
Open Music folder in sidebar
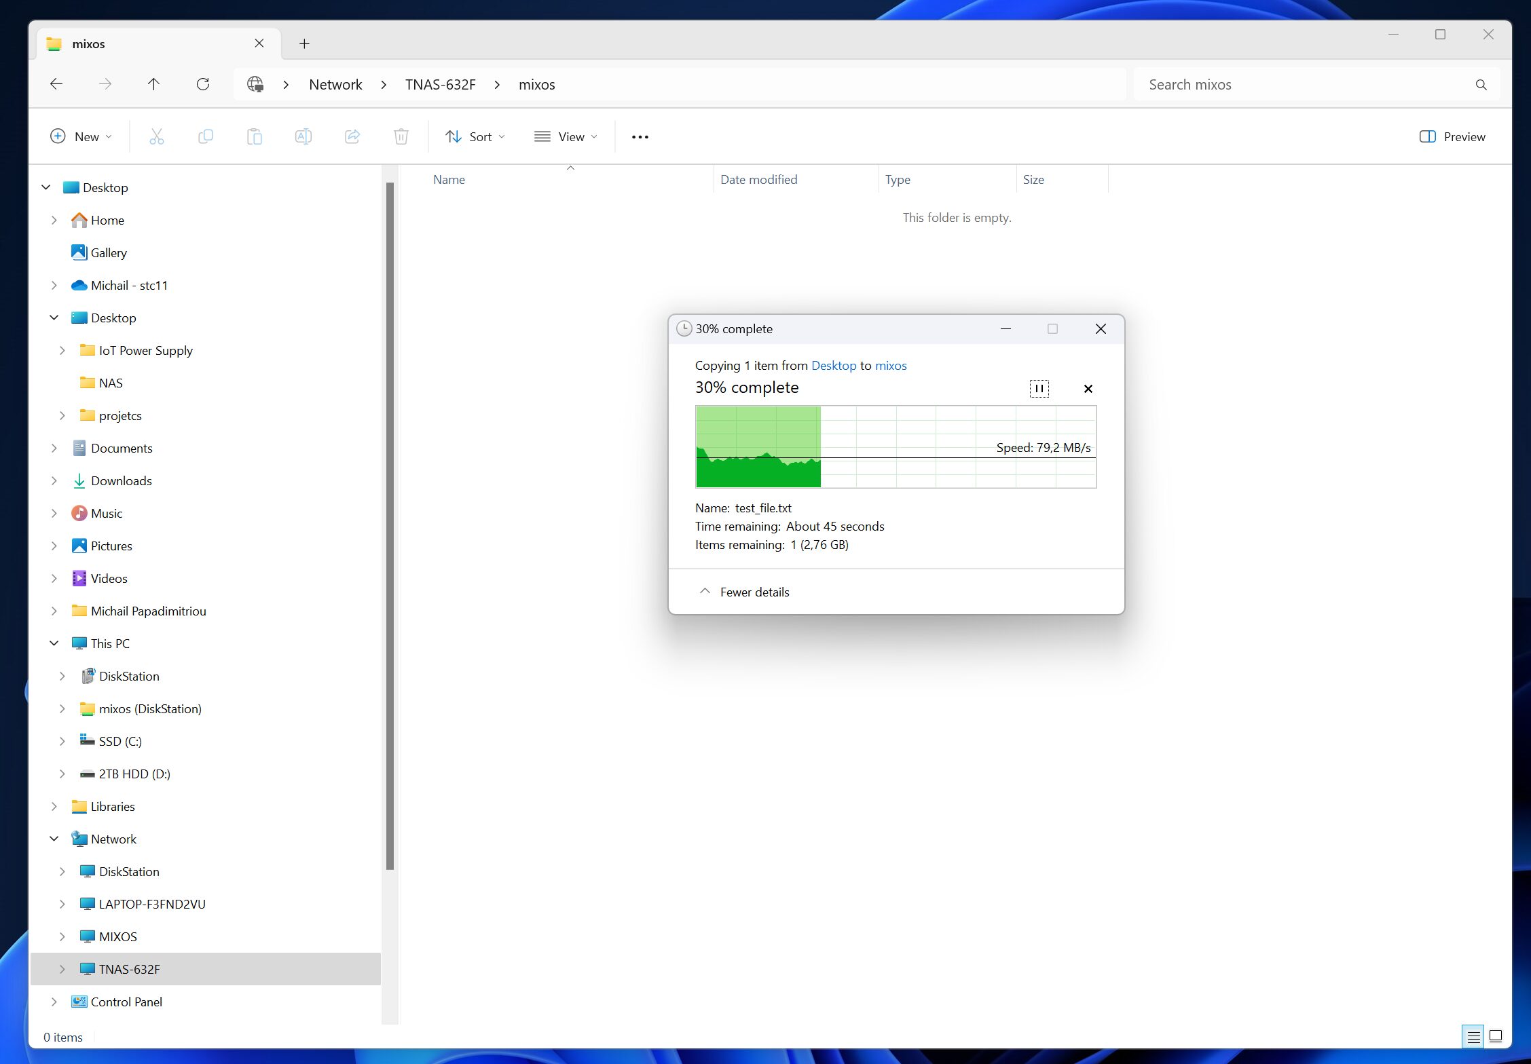[107, 514]
